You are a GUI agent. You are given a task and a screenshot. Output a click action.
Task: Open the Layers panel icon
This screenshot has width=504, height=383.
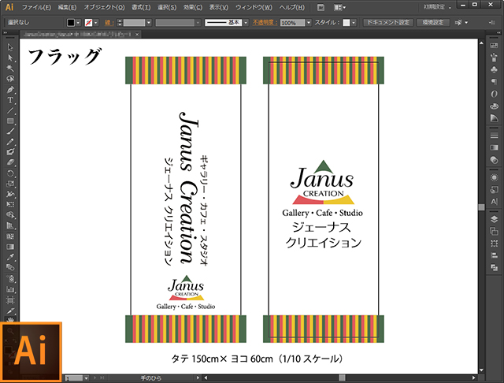(494, 219)
